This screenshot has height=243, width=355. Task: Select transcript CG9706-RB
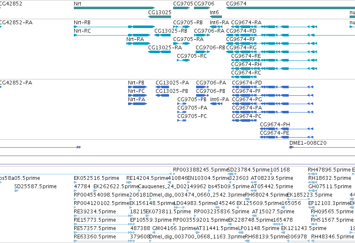(x=210, y=48)
